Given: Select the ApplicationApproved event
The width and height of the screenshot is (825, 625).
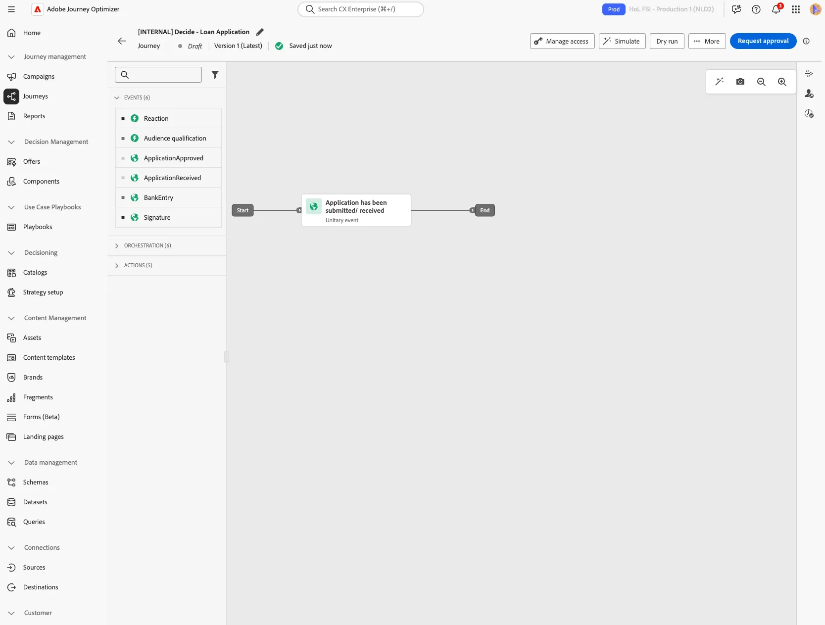Looking at the screenshot, I should coord(168,158).
